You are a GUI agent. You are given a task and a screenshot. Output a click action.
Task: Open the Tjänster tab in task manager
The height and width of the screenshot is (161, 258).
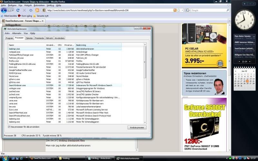[29, 38]
